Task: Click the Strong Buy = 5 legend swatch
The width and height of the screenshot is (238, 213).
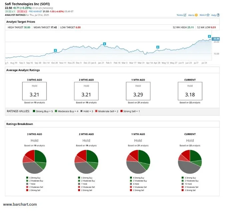Action: (34, 111)
